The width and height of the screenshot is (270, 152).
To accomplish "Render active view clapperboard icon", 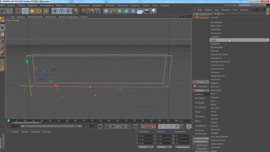I will coord(84,11).
